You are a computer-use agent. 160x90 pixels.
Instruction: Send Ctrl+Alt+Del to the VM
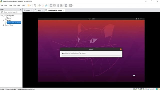tap(35, 5)
